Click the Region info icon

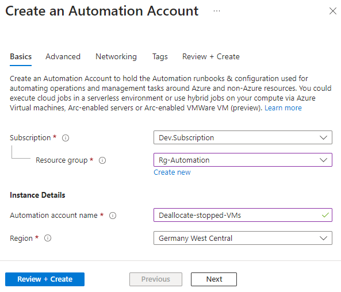point(48,238)
